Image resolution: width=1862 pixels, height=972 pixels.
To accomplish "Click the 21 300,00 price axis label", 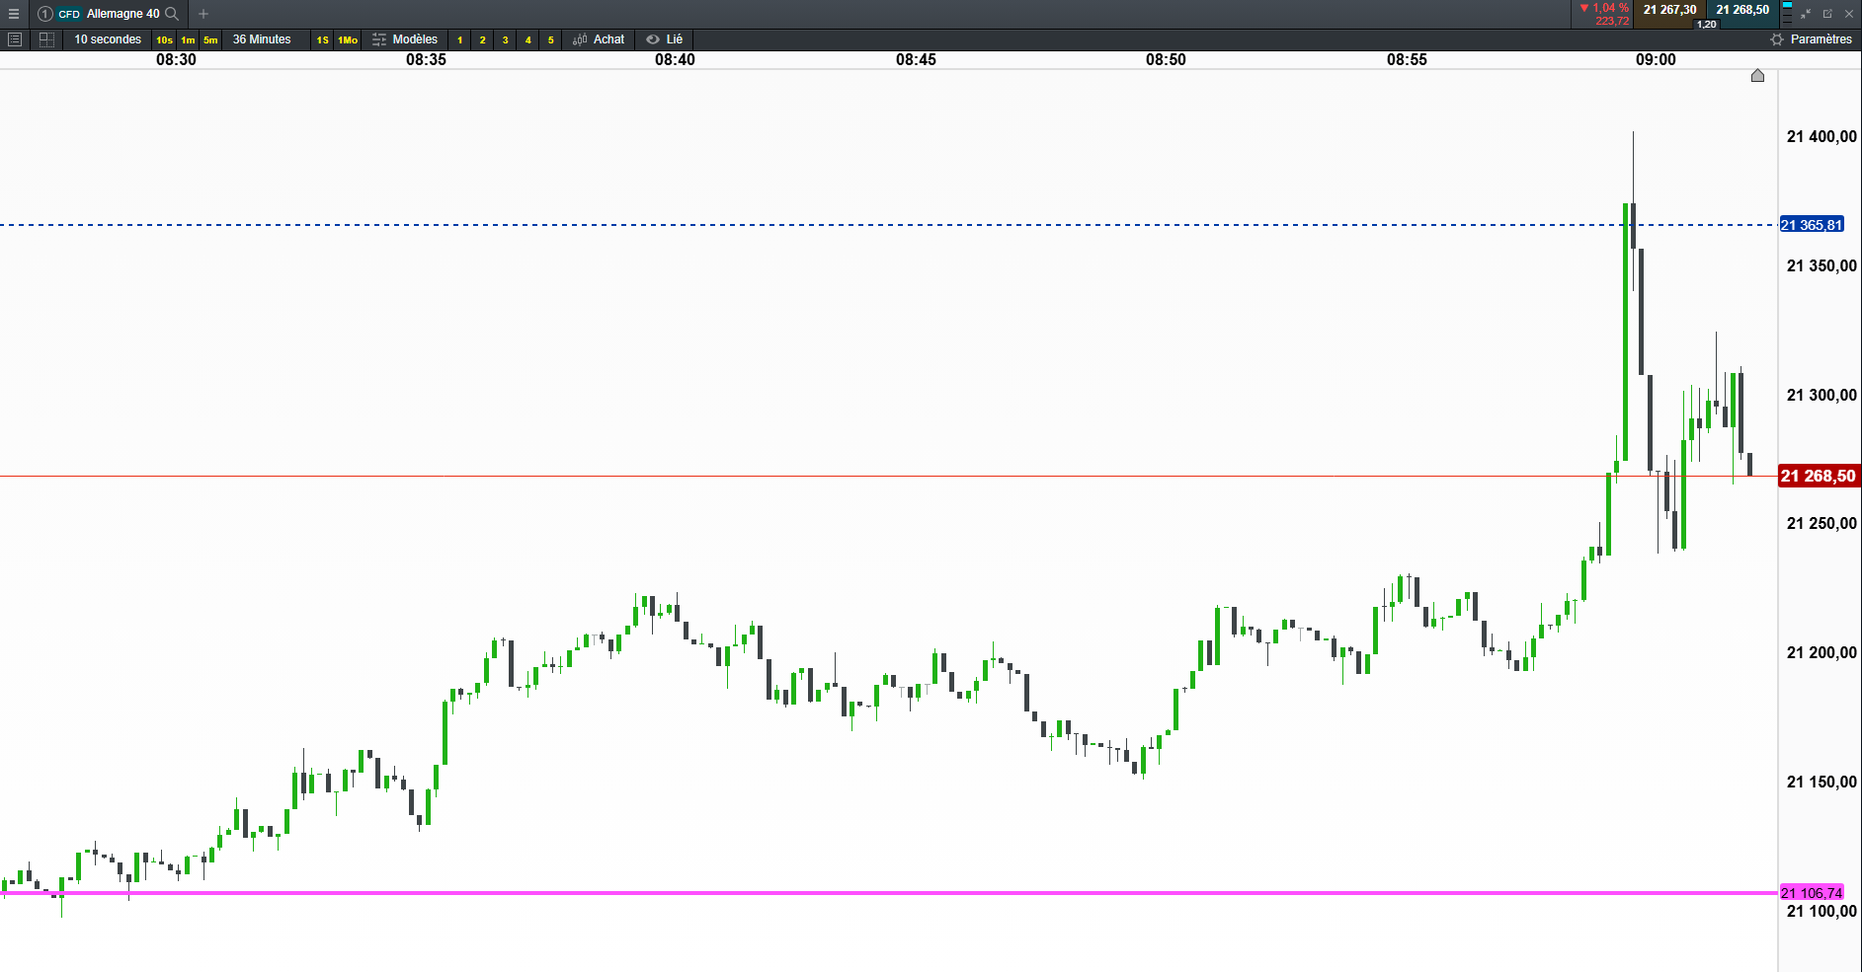I will (1822, 395).
